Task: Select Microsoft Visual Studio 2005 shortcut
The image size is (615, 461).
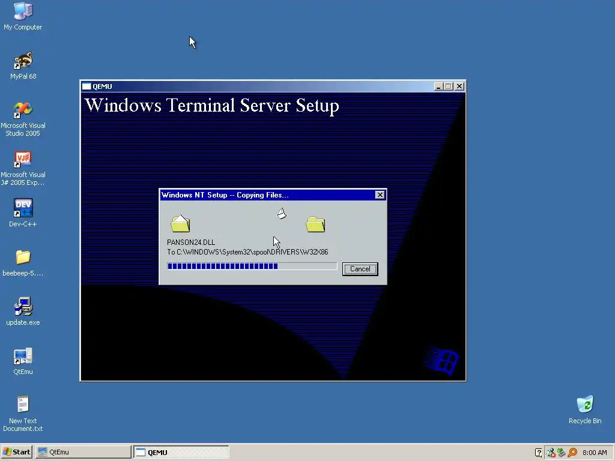Action: pos(23,118)
